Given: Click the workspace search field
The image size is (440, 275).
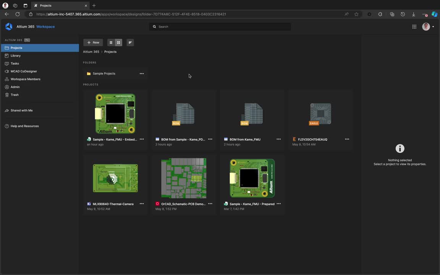Looking at the screenshot, I should coord(220,27).
